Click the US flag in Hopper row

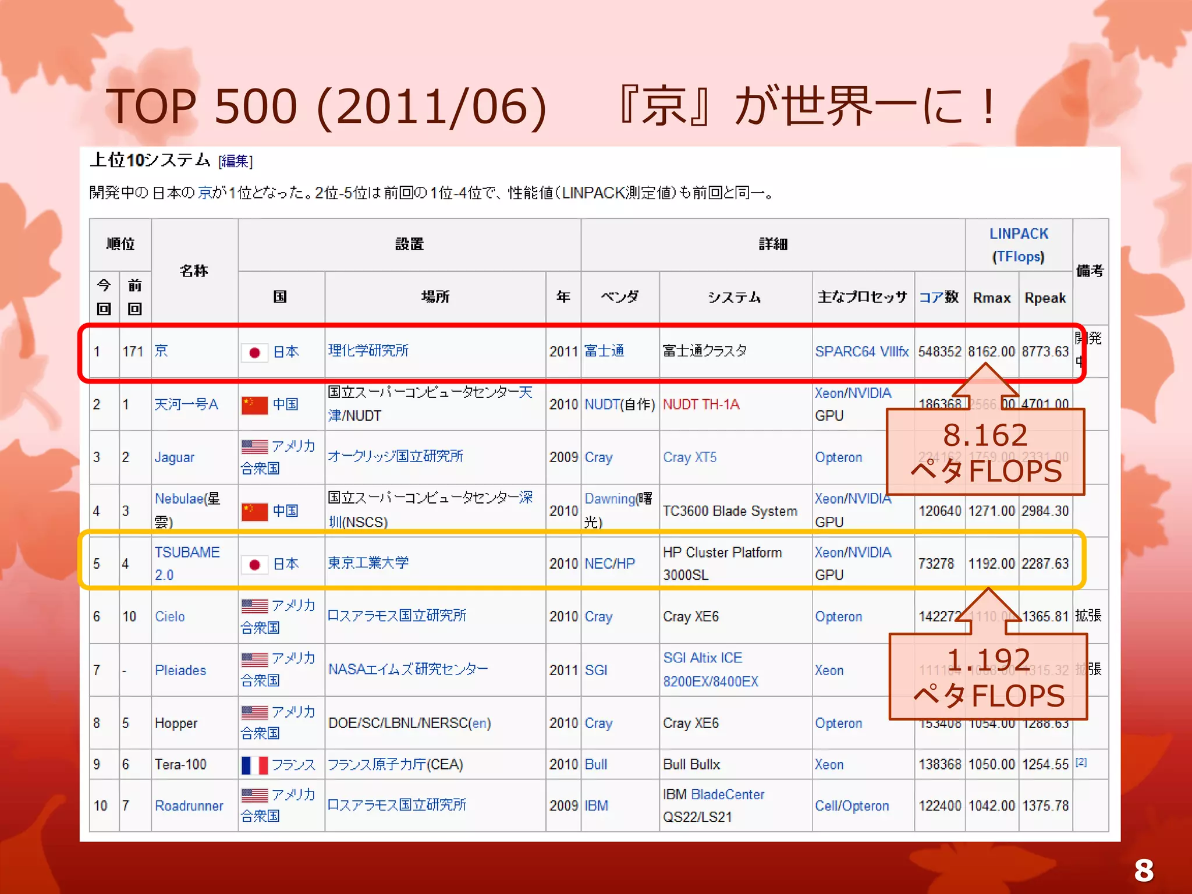(x=254, y=712)
